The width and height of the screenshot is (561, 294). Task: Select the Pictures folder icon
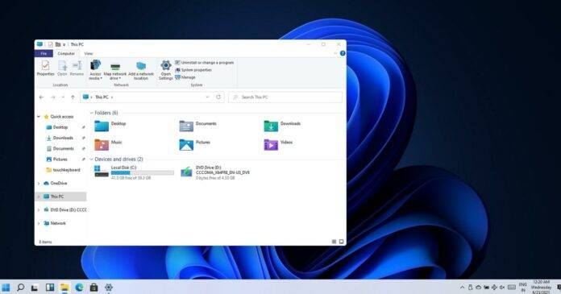186,144
